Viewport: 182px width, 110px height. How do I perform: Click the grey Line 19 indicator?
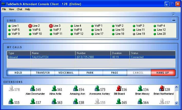pyautogui.click(x=134, y=34)
